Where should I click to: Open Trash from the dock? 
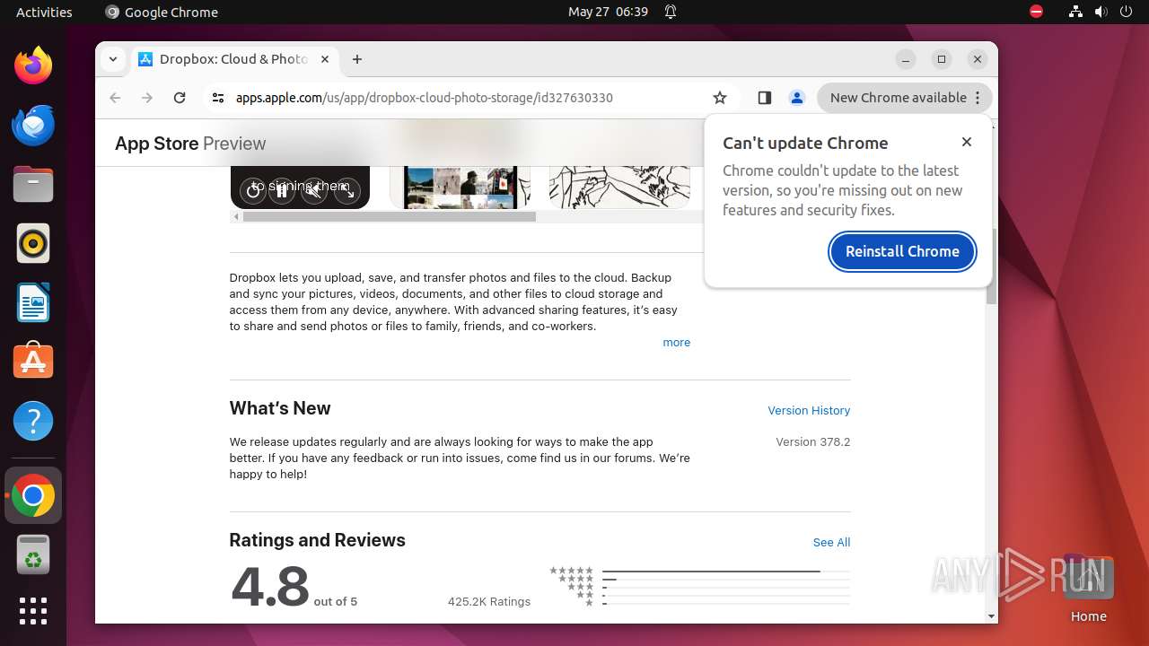point(33,554)
